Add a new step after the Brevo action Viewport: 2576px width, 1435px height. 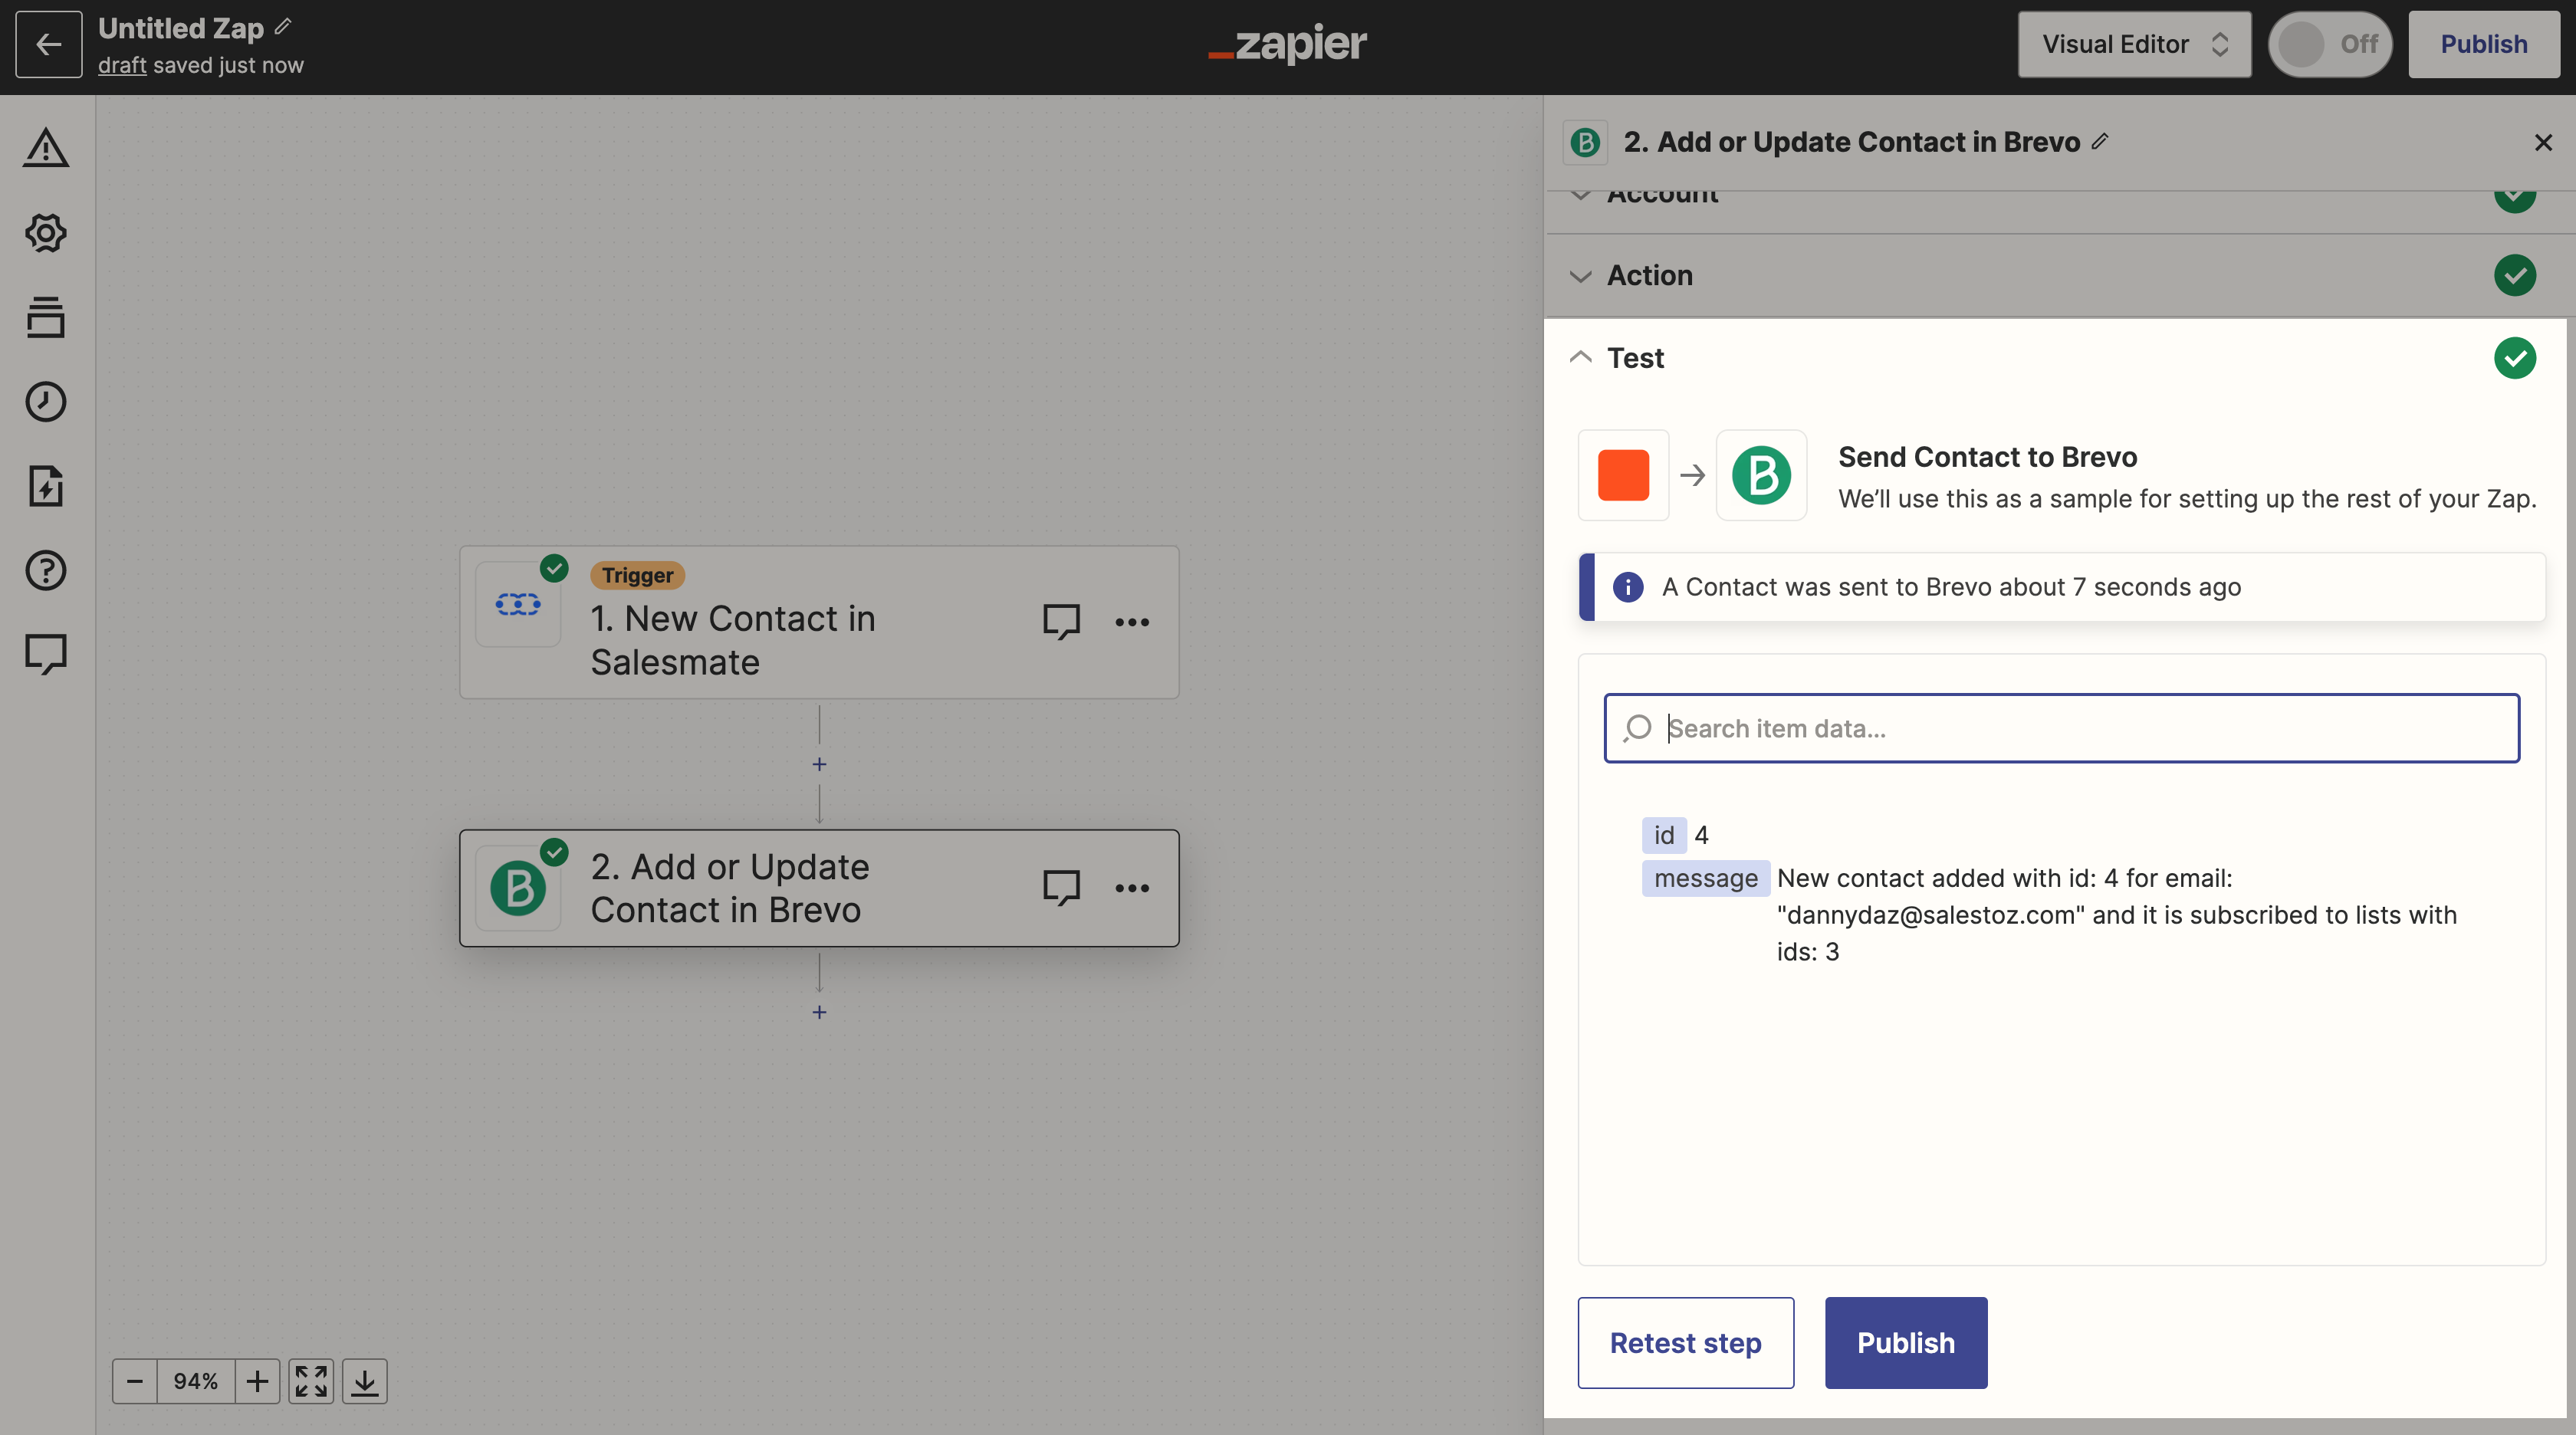pos(819,1012)
